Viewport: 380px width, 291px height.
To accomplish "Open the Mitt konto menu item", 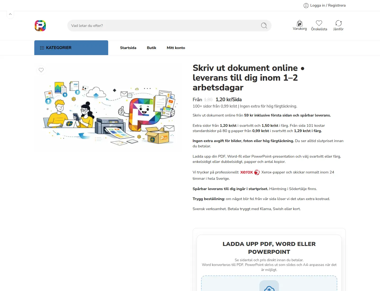I will 176,48.
